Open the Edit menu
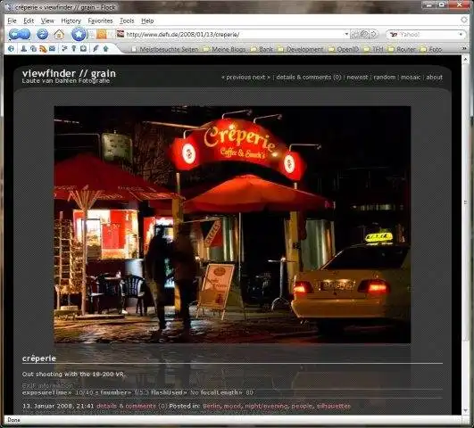Image resolution: width=474 pixels, height=428 pixels. 29,21
